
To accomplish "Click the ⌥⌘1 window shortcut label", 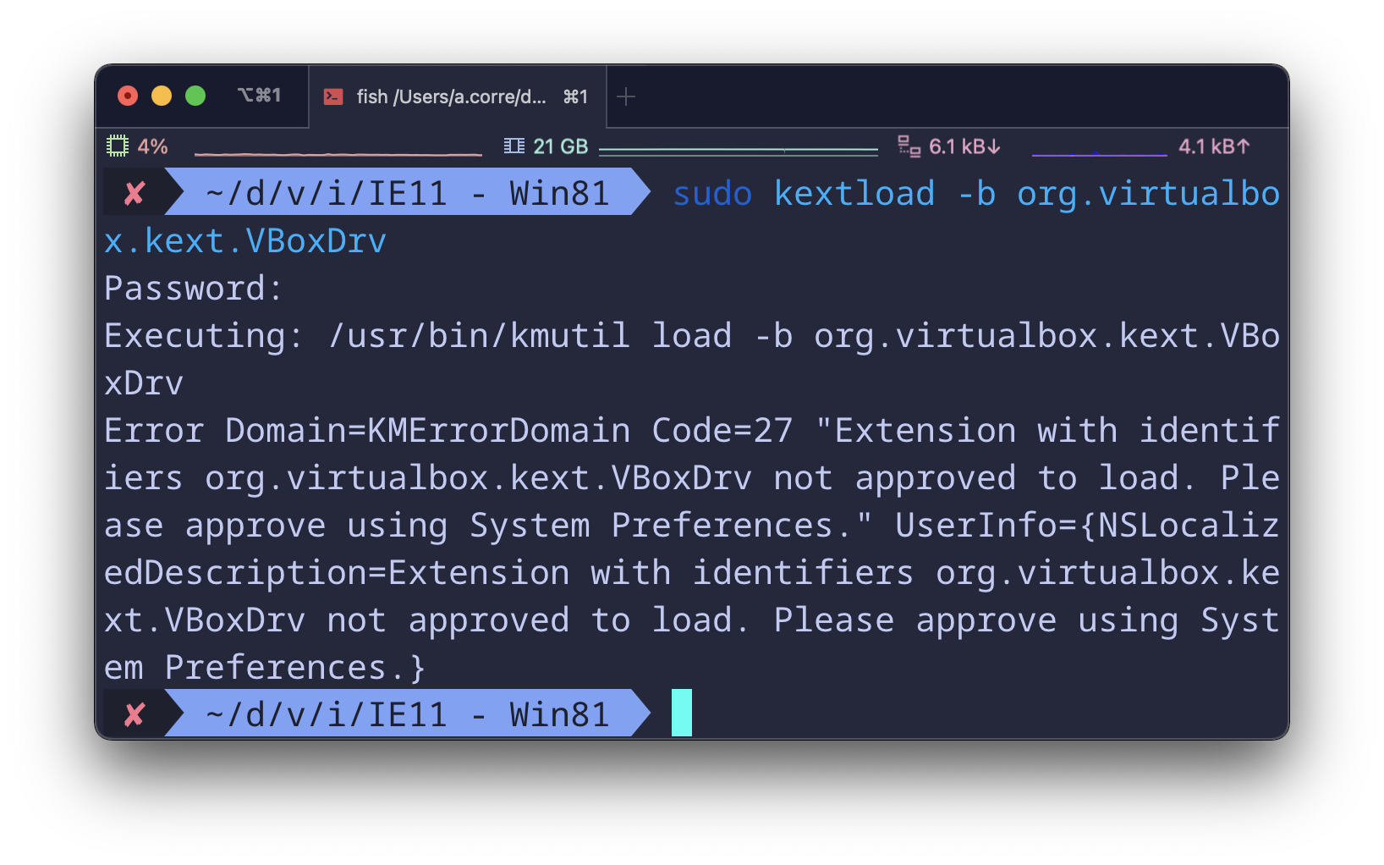I will tap(259, 96).
